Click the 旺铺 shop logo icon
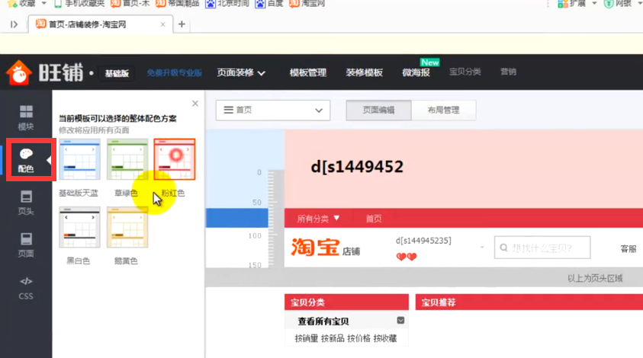The height and width of the screenshot is (358, 643). 19,73
